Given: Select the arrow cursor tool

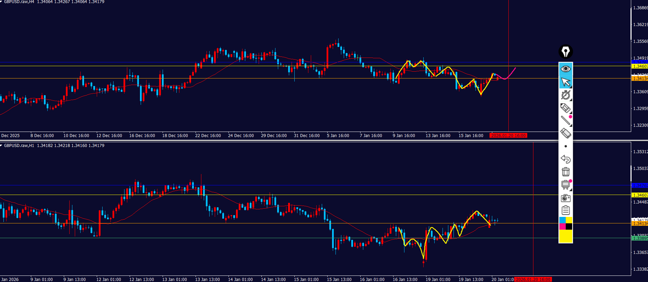Looking at the screenshot, I should point(565,82).
